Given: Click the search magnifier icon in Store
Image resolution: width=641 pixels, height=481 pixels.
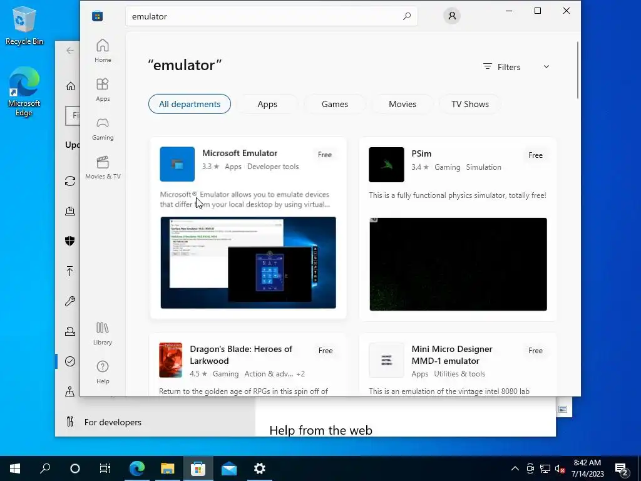Looking at the screenshot, I should (407, 16).
